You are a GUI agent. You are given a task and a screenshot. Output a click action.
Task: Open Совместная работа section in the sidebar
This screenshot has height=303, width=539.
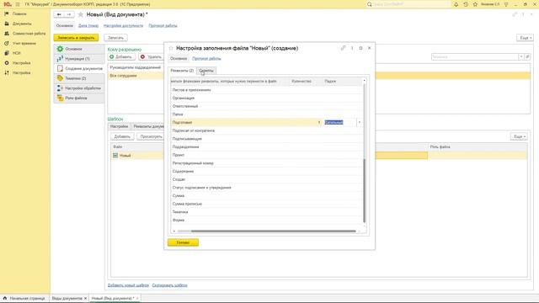(x=29, y=34)
